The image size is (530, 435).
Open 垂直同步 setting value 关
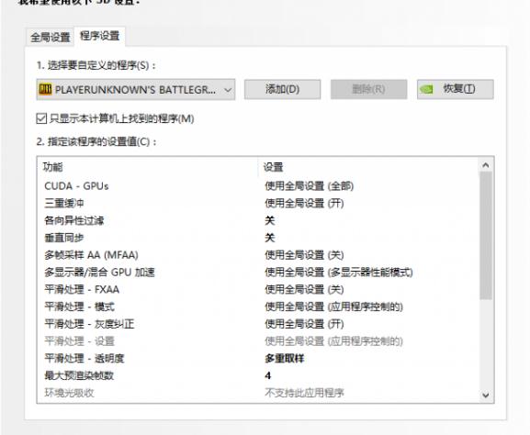point(270,238)
